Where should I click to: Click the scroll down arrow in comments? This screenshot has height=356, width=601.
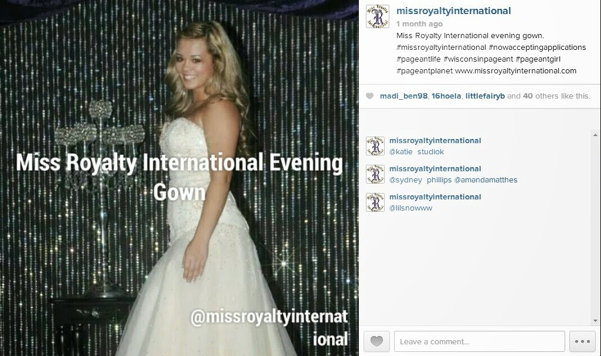tap(595, 321)
